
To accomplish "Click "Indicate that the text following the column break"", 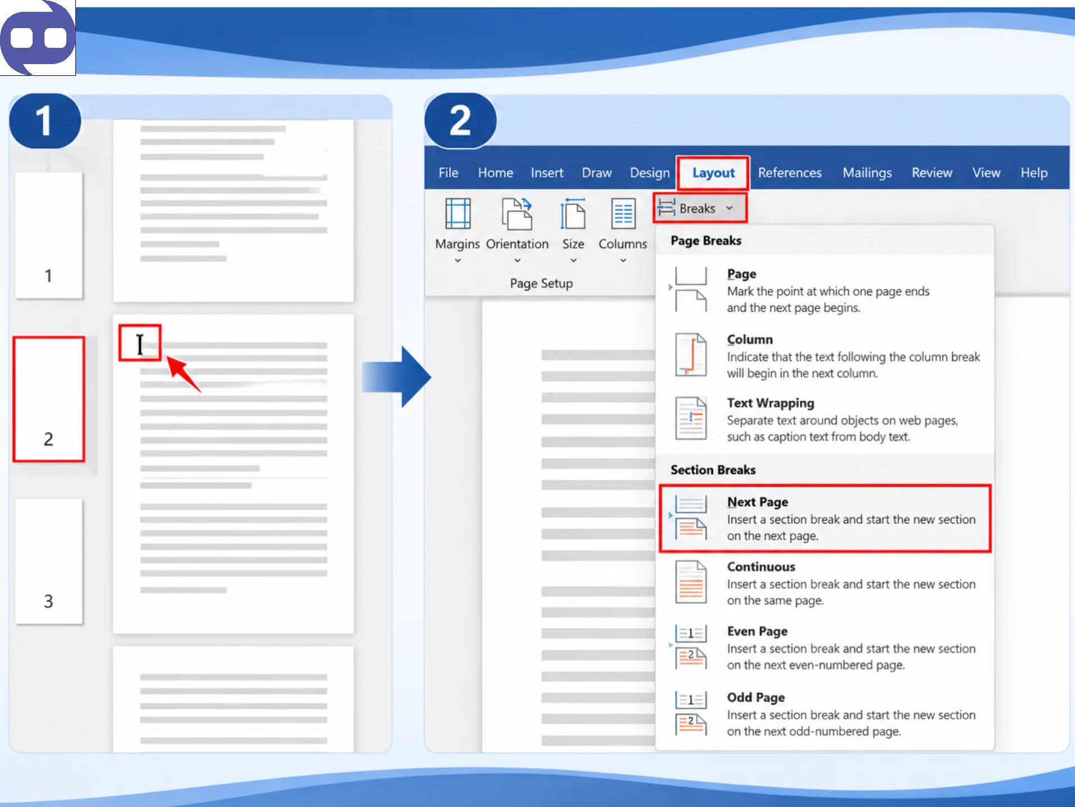I will pos(853,357).
